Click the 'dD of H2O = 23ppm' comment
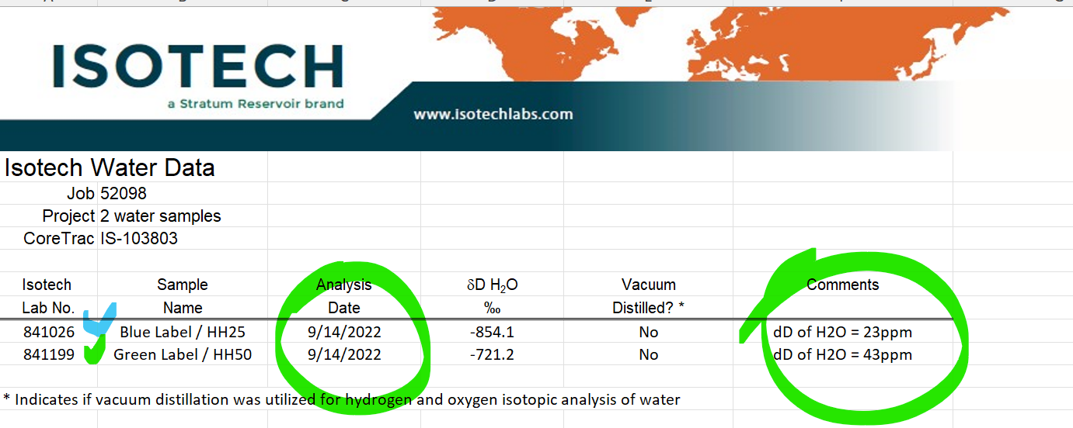Viewport: 1073px width, 428px height. 842,332
